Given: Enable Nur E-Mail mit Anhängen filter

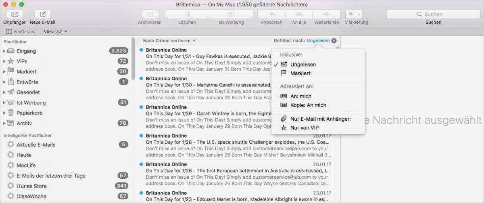Looking at the screenshot, I should (318, 119).
